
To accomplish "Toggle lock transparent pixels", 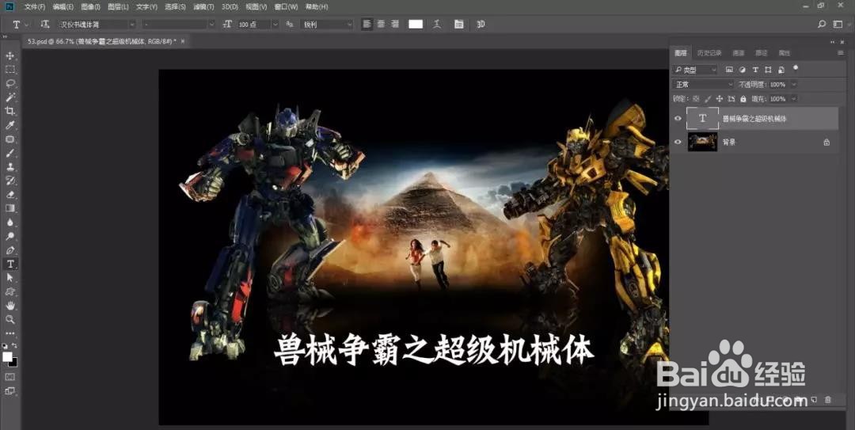I will (x=696, y=99).
